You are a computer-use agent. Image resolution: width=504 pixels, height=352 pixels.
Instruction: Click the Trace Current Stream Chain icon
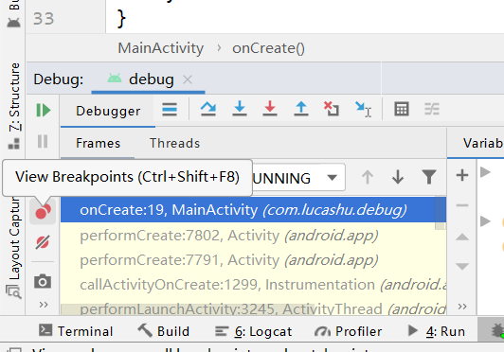coord(432,109)
